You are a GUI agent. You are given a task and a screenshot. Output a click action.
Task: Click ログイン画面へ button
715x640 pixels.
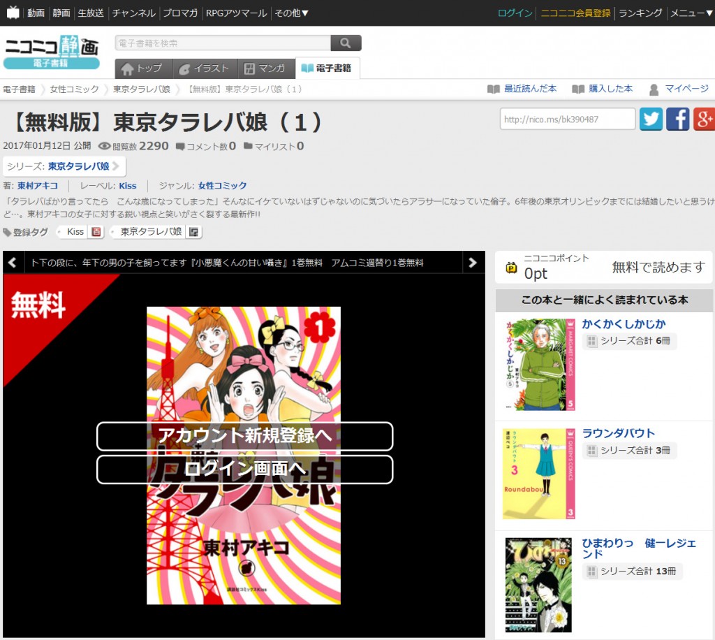point(245,469)
